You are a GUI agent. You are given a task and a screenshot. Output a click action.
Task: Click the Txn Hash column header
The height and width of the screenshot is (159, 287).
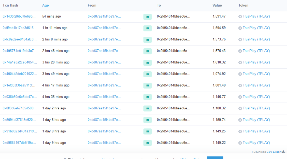[10, 5]
